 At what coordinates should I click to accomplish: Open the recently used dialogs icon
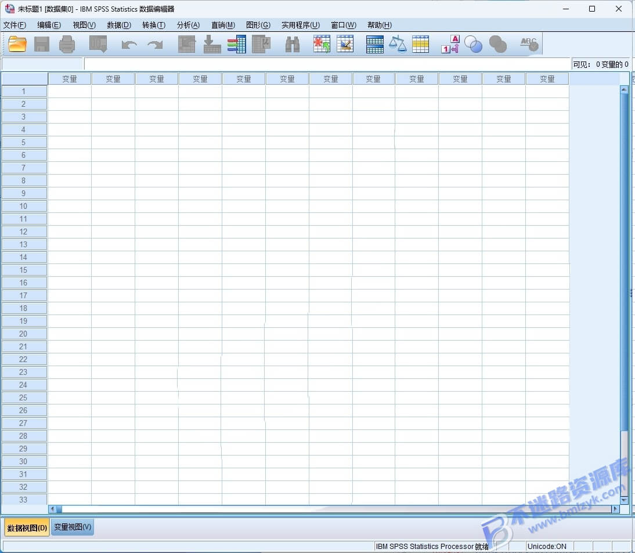(x=98, y=44)
